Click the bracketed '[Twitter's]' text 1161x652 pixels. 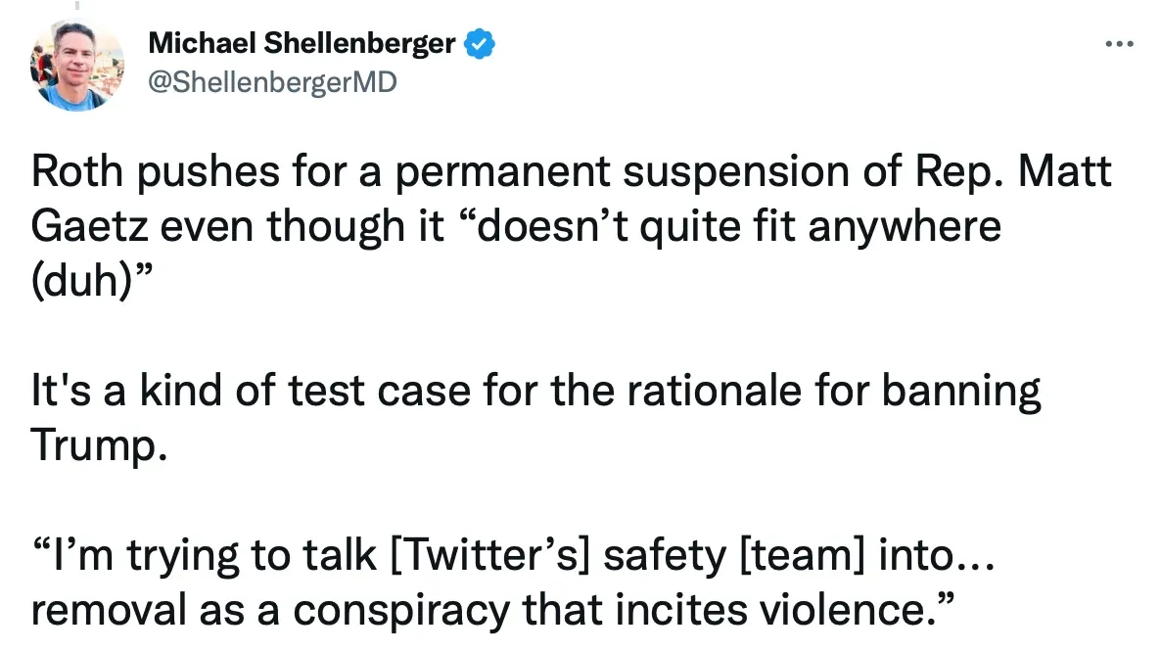489,555
